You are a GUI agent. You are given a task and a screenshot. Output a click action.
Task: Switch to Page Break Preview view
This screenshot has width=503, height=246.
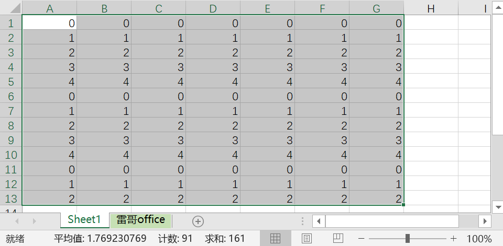click(x=338, y=238)
